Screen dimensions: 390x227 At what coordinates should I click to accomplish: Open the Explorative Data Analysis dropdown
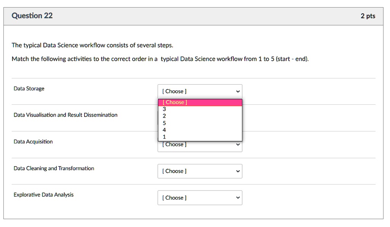200,197
